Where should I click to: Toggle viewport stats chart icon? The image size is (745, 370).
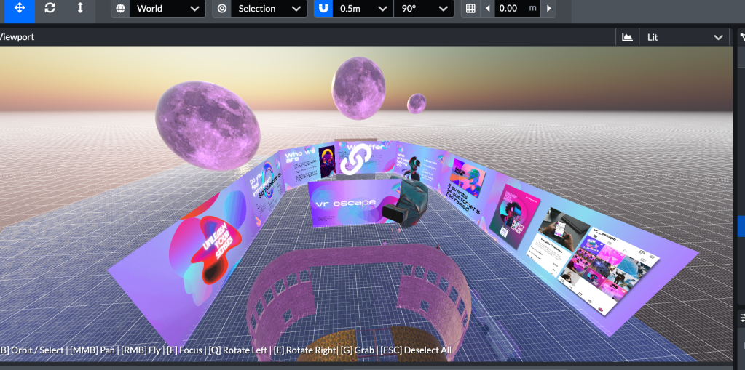point(627,37)
